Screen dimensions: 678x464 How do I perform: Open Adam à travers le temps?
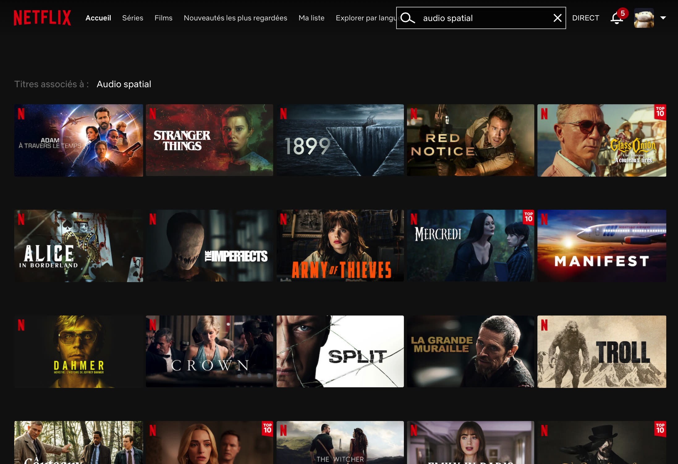[78, 140]
